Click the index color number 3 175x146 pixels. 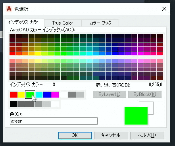pyautogui.click(x=54, y=85)
